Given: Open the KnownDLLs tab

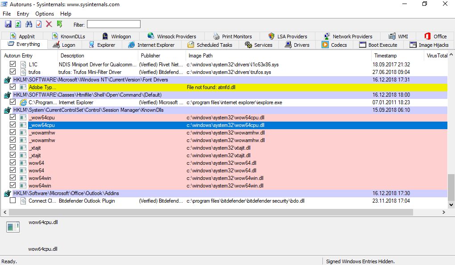Looking at the screenshot, I should [x=69, y=36].
